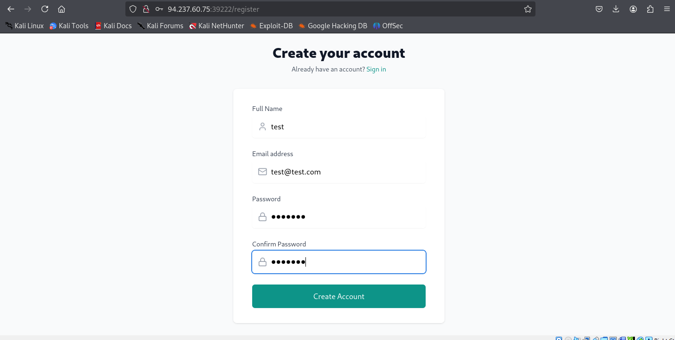Image resolution: width=675 pixels, height=340 pixels.
Task: Bookmark this page with the star icon
Action: pos(528,9)
